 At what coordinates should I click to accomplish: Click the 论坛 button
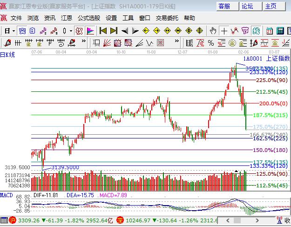(x=247, y=6)
